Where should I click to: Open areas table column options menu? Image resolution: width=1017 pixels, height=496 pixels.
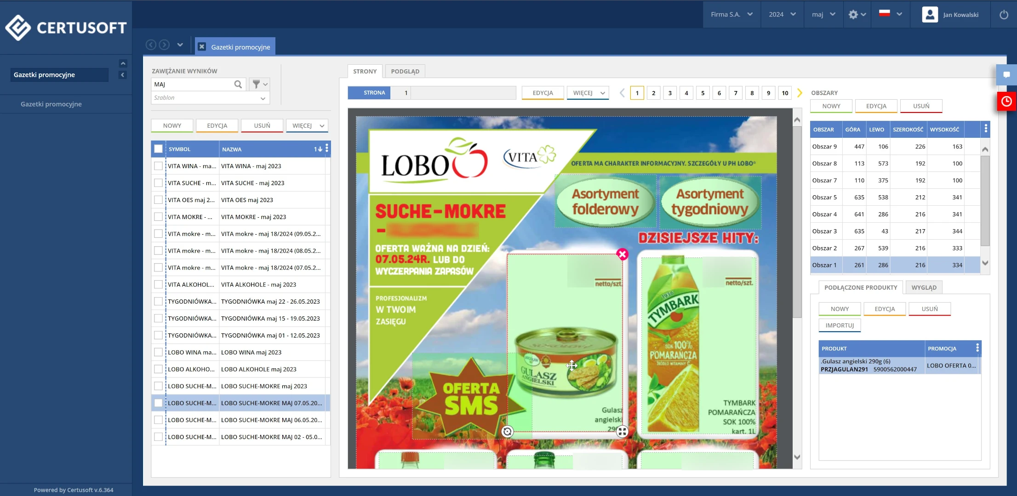pyautogui.click(x=986, y=129)
